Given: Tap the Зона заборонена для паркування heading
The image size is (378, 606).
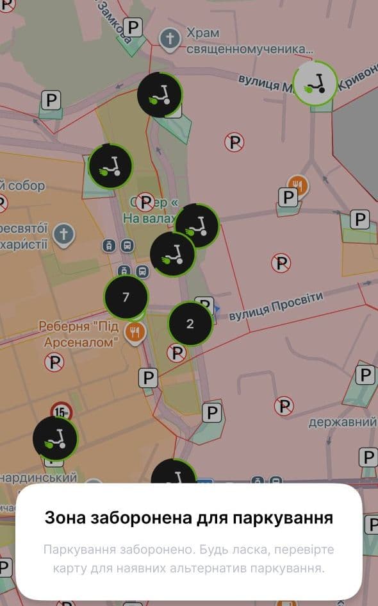Looking at the screenshot, I should coord(189,518).
